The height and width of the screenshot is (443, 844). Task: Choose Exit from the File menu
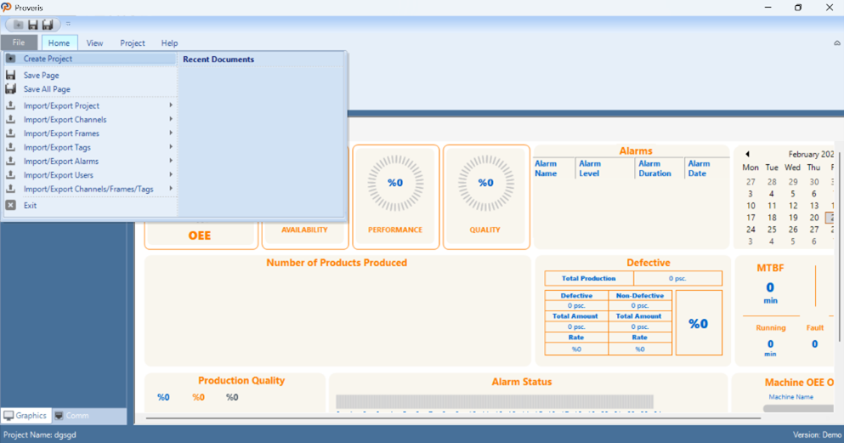click(x=90, y=206)
